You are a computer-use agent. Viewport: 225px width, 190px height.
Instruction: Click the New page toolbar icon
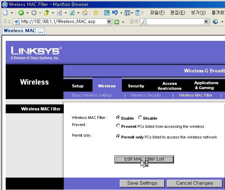[5, 13]
